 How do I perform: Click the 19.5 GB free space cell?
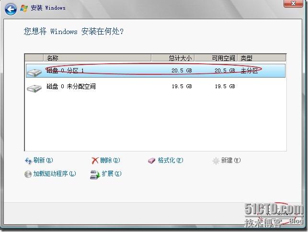[x=225, y=86]
